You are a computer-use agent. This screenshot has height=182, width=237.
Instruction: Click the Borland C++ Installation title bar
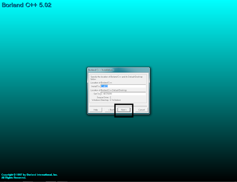tap(118, 70)
